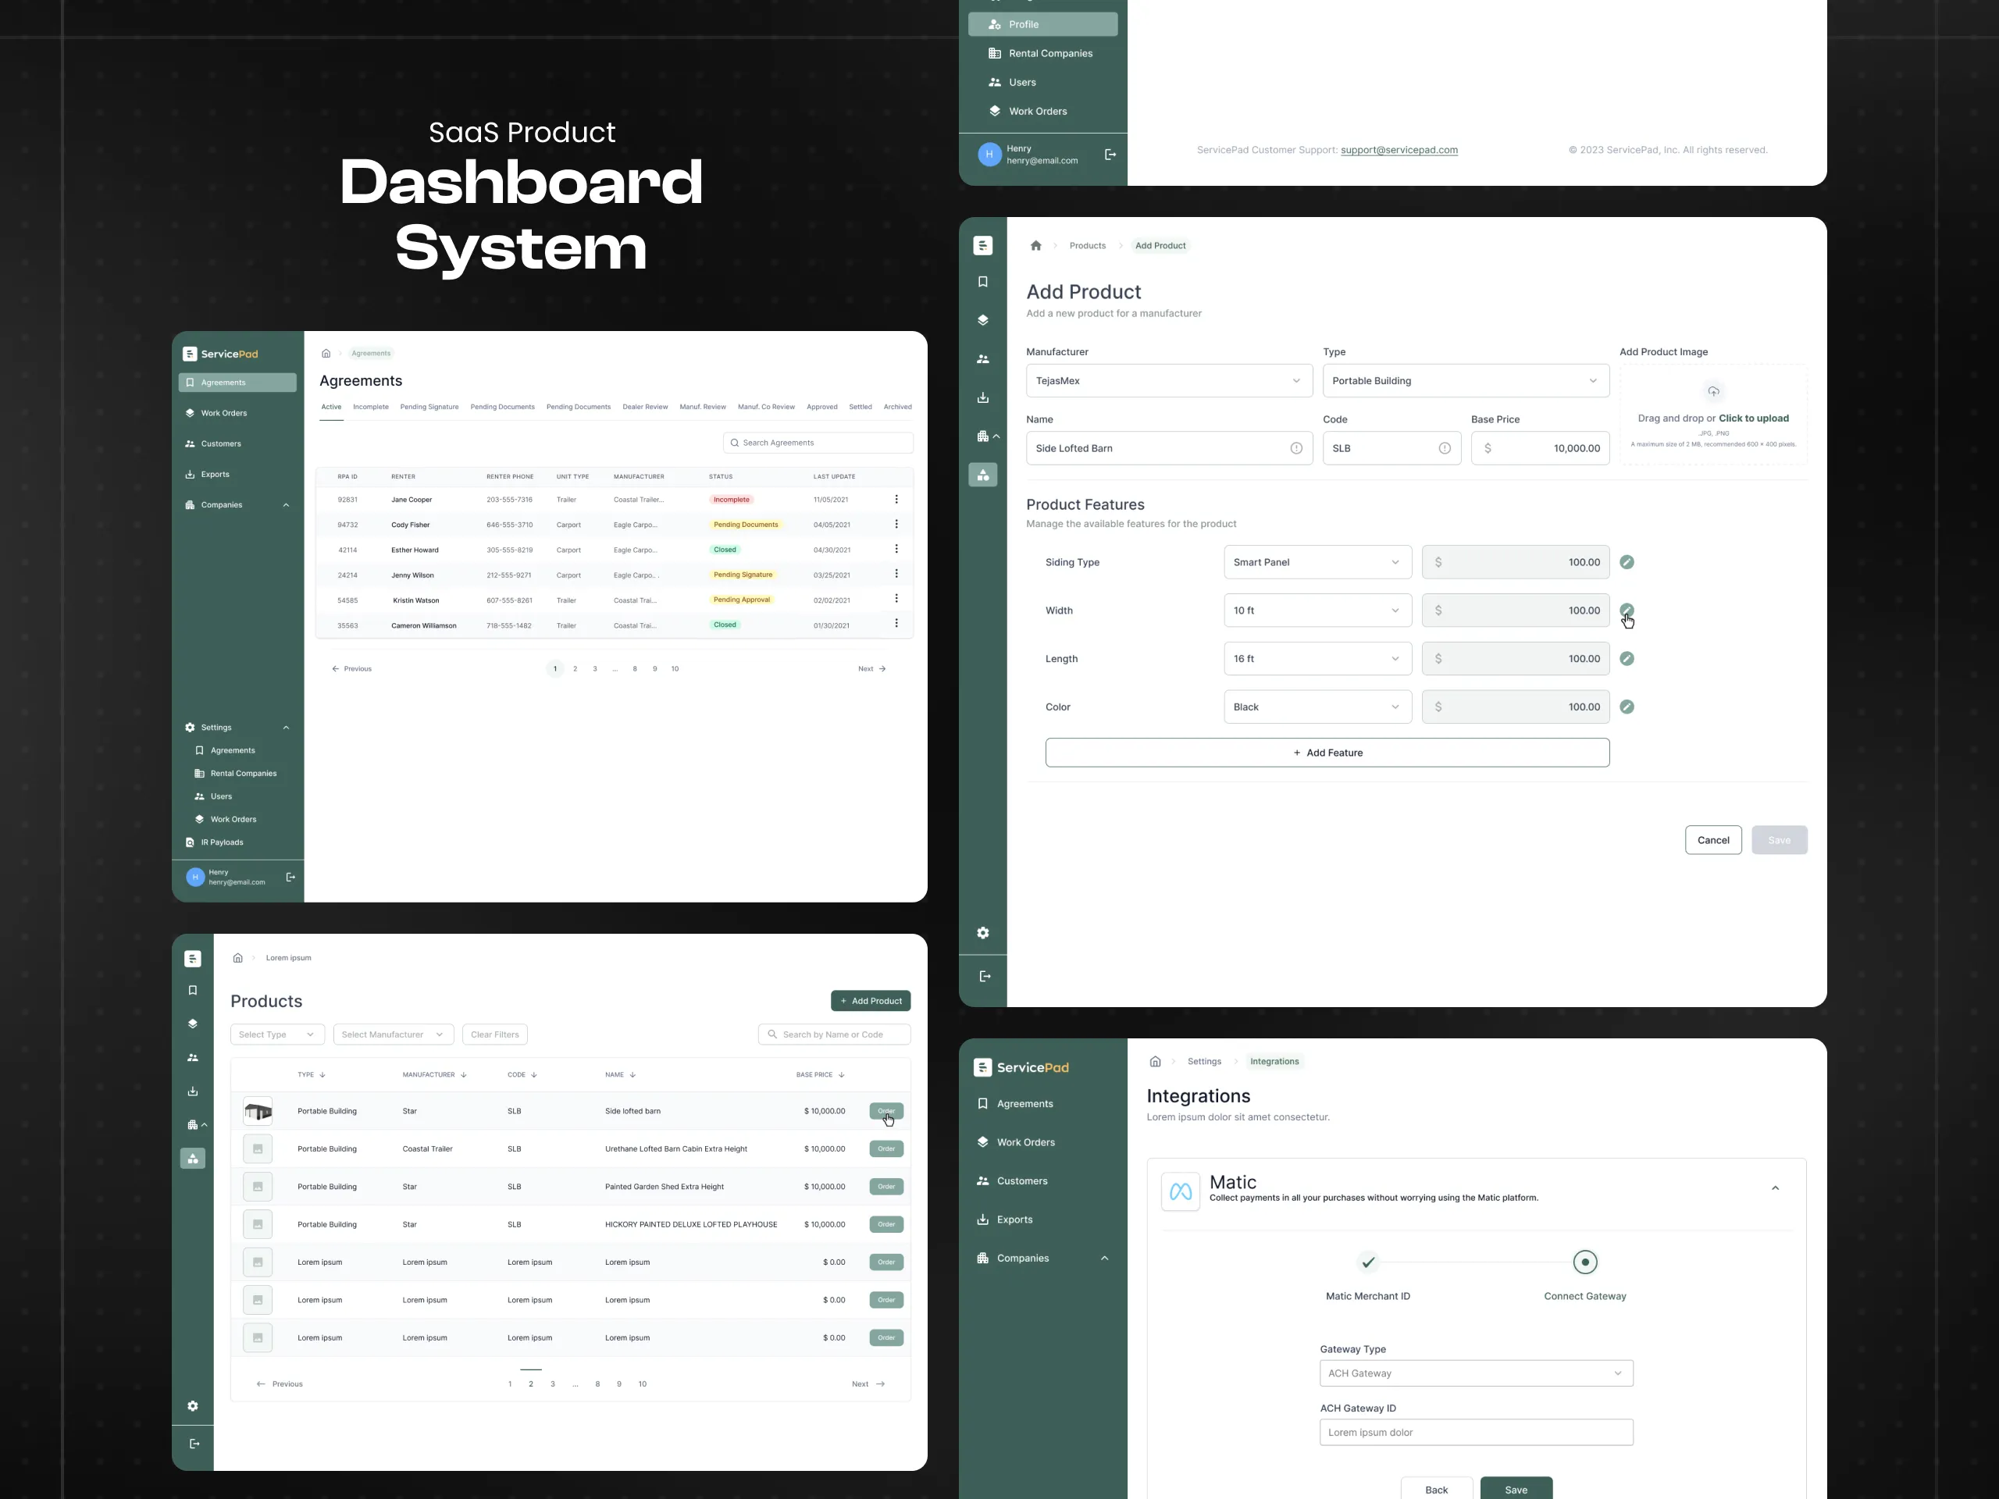This screenshot has height=1499, width=1999.
Task: Go to page 2 in Agreements pagination
Action: tap(575, 668)
